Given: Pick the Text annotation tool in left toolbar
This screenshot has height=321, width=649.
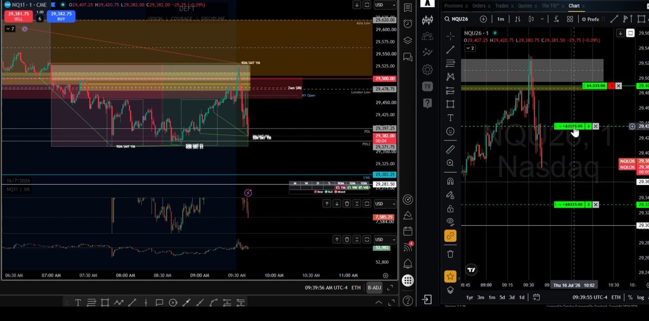Looking at the screenshot, I should point(451,117).
